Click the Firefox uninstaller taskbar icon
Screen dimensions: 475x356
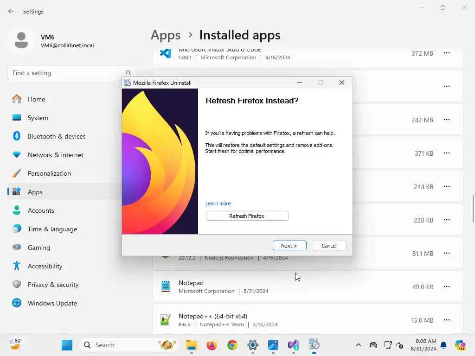point(314,345)
